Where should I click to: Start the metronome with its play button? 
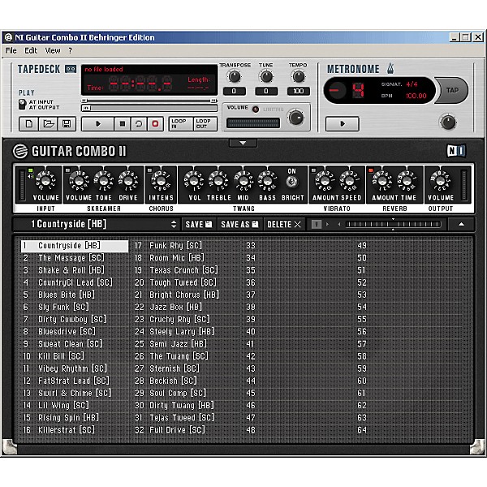click(x=342, y=124)
